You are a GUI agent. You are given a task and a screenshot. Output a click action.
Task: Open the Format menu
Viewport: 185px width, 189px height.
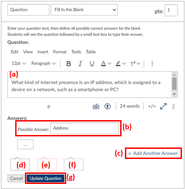60,52
